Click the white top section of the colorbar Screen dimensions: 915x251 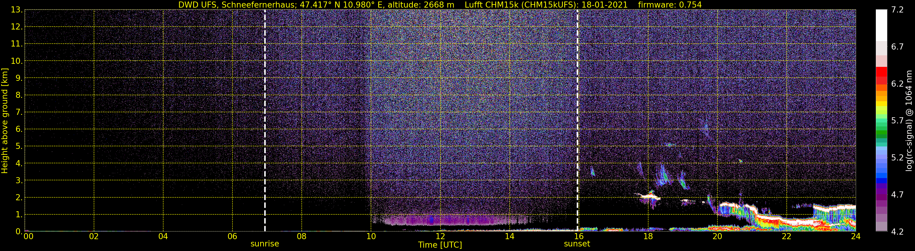point(881,25)
